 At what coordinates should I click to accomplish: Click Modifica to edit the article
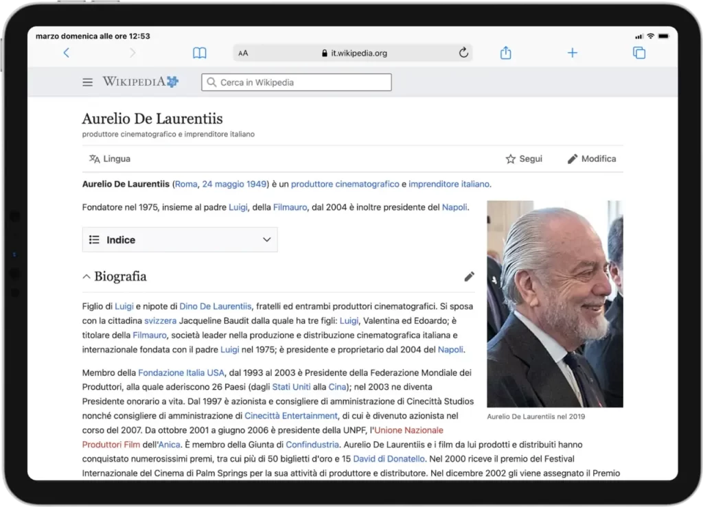point(591,158)
